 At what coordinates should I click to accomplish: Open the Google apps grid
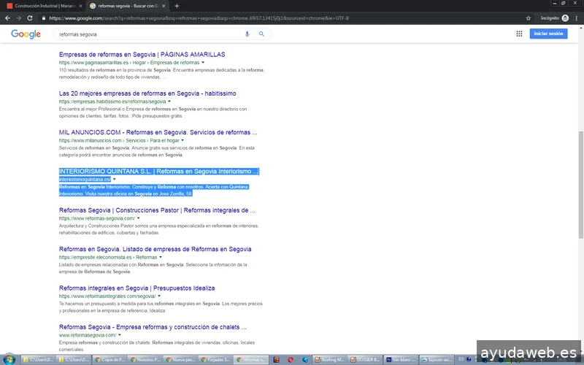coord(519,34)
